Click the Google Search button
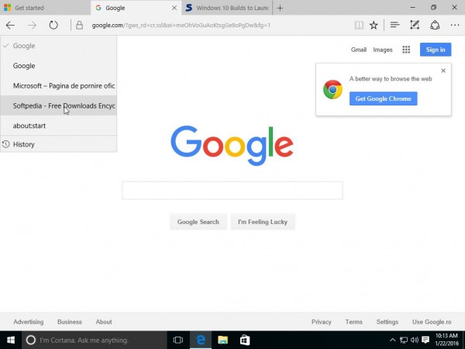The height and width of the screenshot is (349, 465). (198, 222)
